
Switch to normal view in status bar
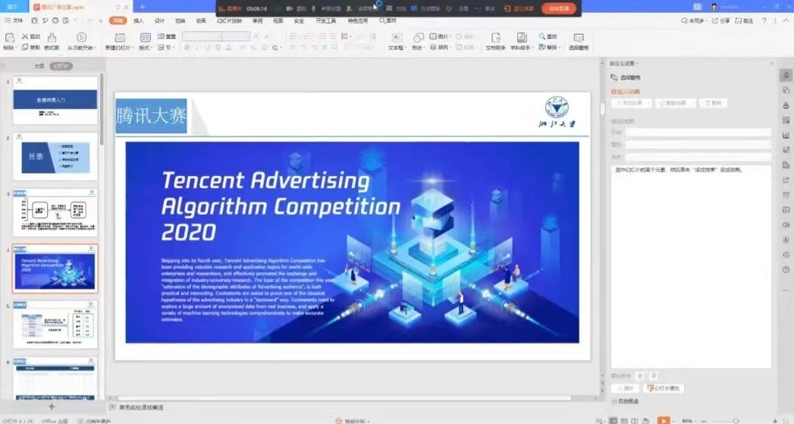(614, 420)
